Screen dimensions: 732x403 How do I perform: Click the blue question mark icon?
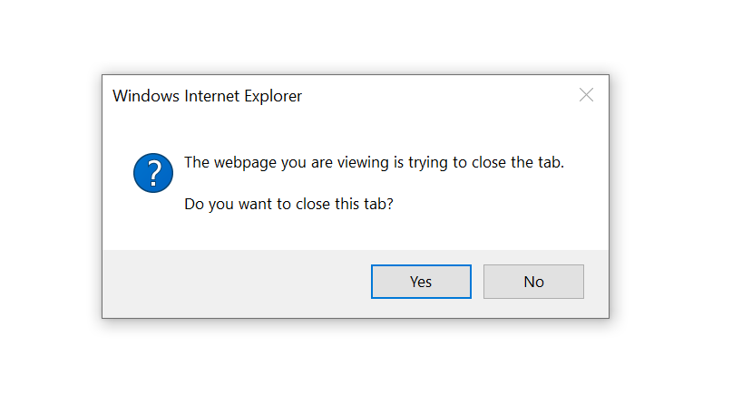(153, 173)
